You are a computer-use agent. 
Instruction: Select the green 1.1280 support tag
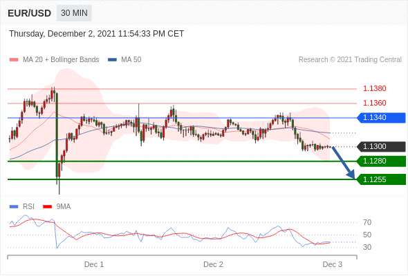pyautogui.click(x=381, y=161)
